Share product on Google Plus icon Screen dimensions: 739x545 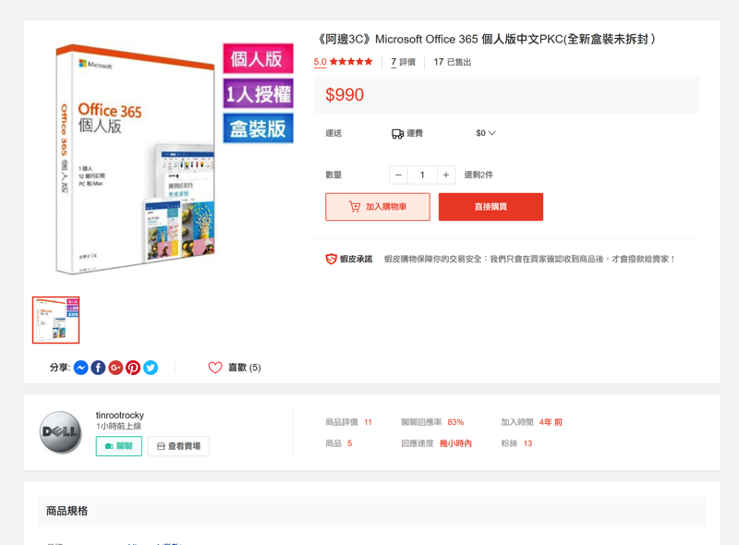[x=115, y=368]
